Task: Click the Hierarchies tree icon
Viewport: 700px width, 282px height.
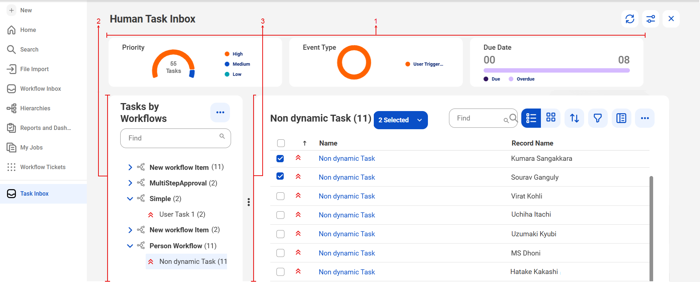Action: (x=12, y=108)
